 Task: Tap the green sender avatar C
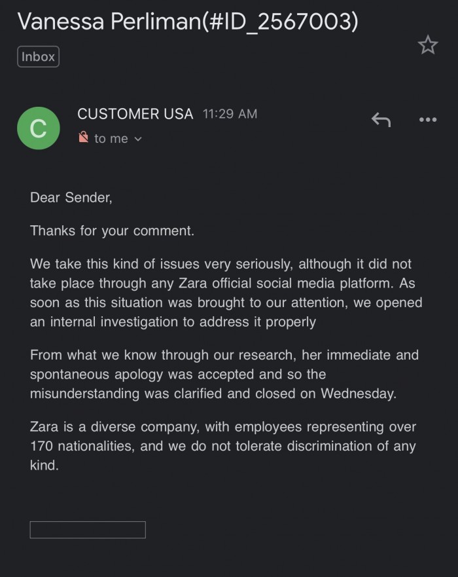tap(39, 128)
